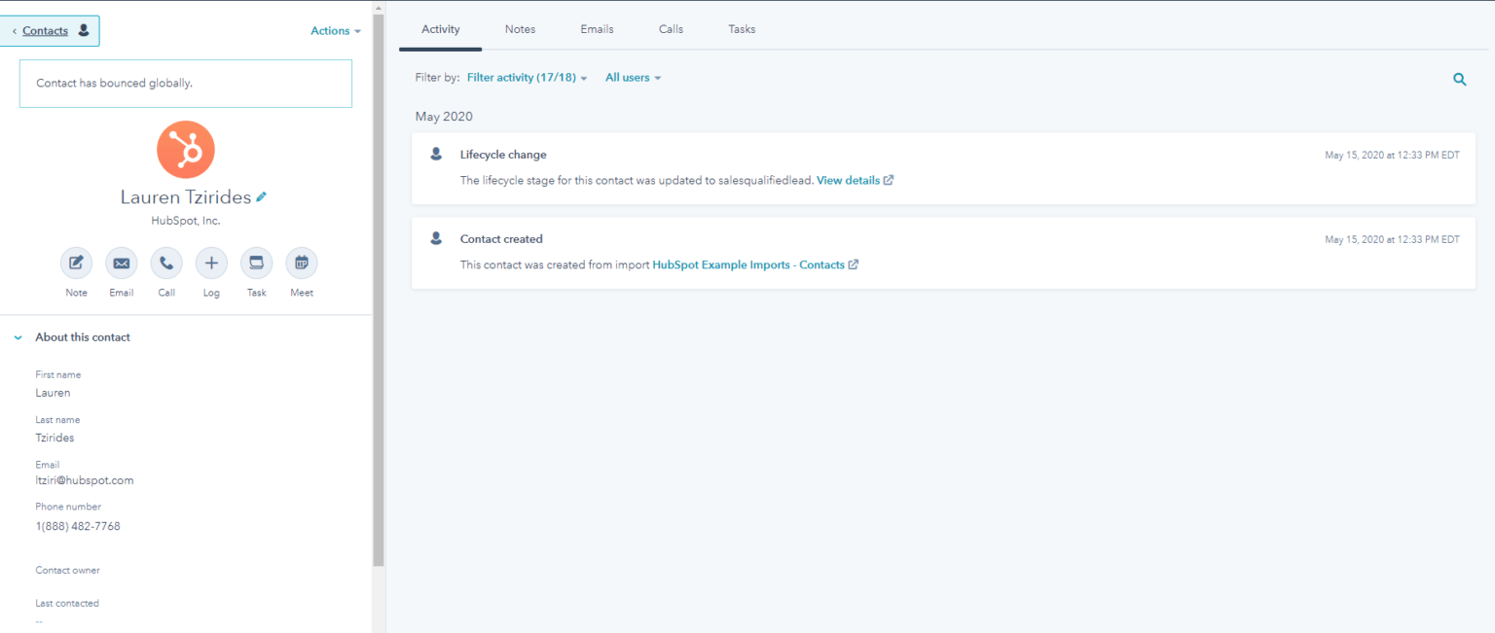Click the left panel scrollbar

pos(378,292)
